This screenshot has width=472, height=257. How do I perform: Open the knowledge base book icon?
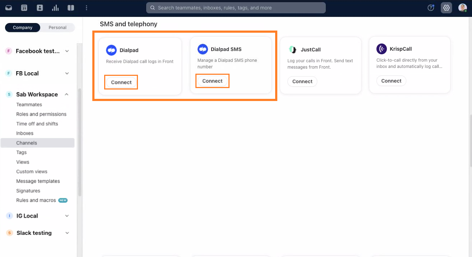click(x=71, y=8)
